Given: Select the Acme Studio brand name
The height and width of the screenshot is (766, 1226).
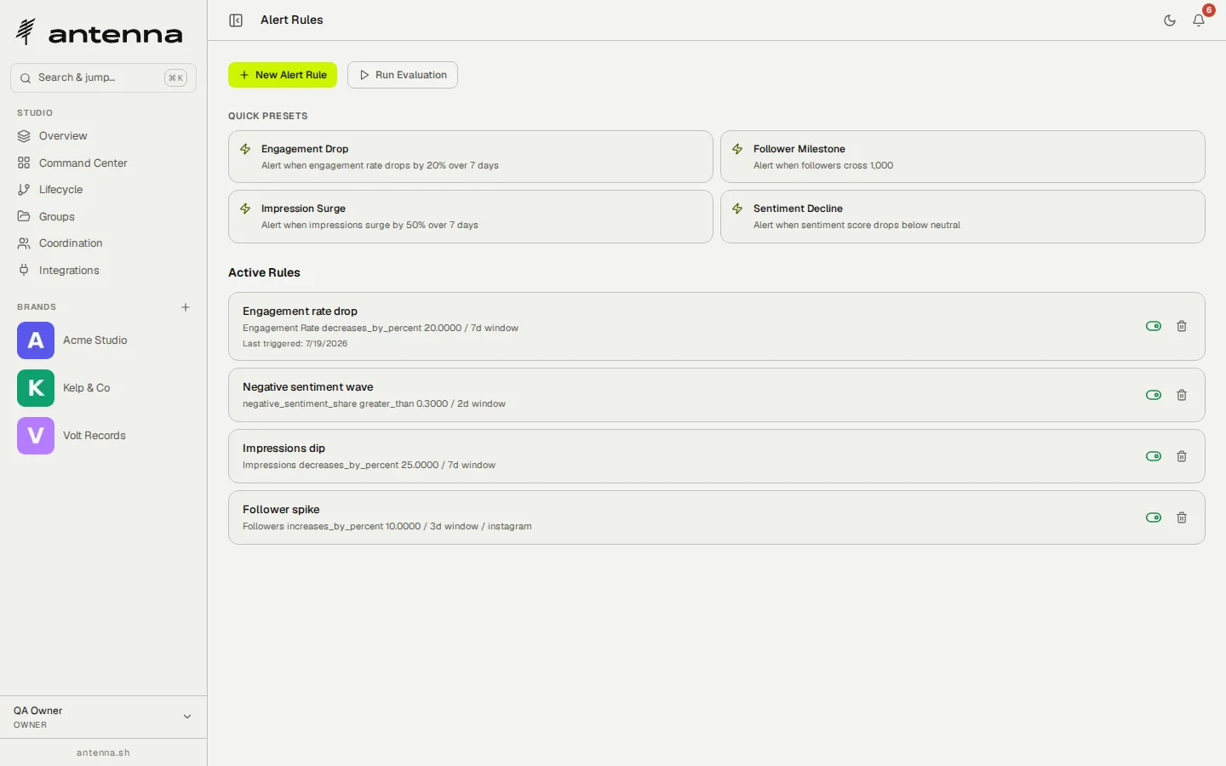Looking at the screenshot, I should point(95,340).
